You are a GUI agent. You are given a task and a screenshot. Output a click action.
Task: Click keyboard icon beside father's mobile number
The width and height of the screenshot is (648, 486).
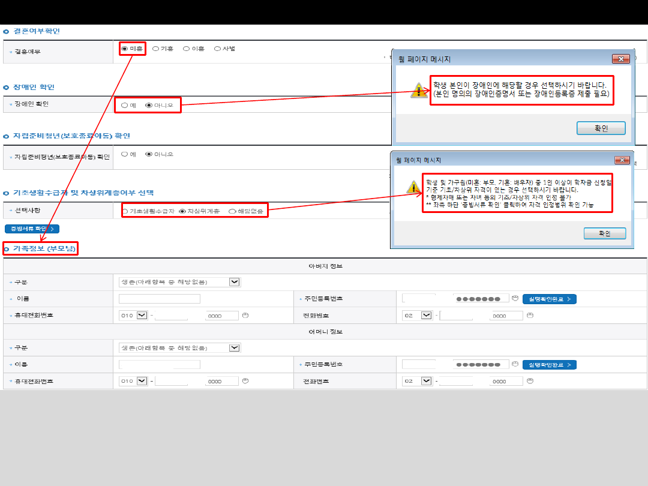click(x=245, y=315)
